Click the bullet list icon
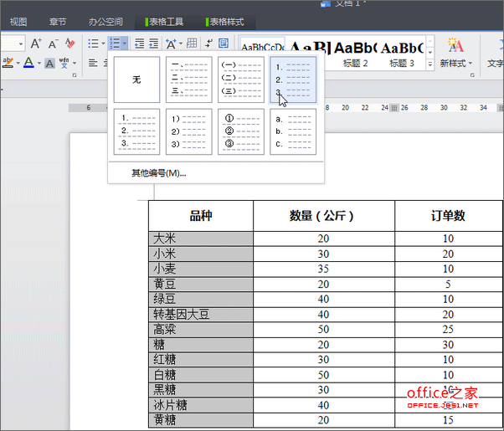 pyautogui.click(x=93, y=44)
